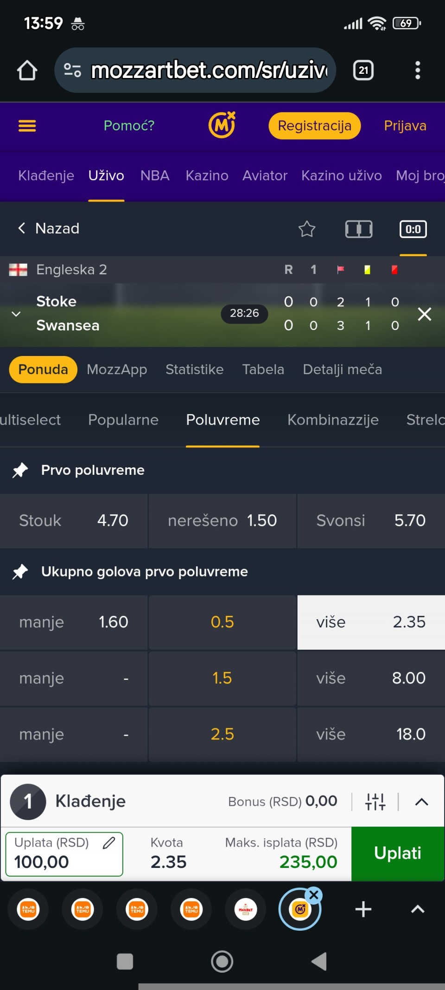Go home in the browser
The width and height of the screenshot is (445, 990).
(27, 71)
